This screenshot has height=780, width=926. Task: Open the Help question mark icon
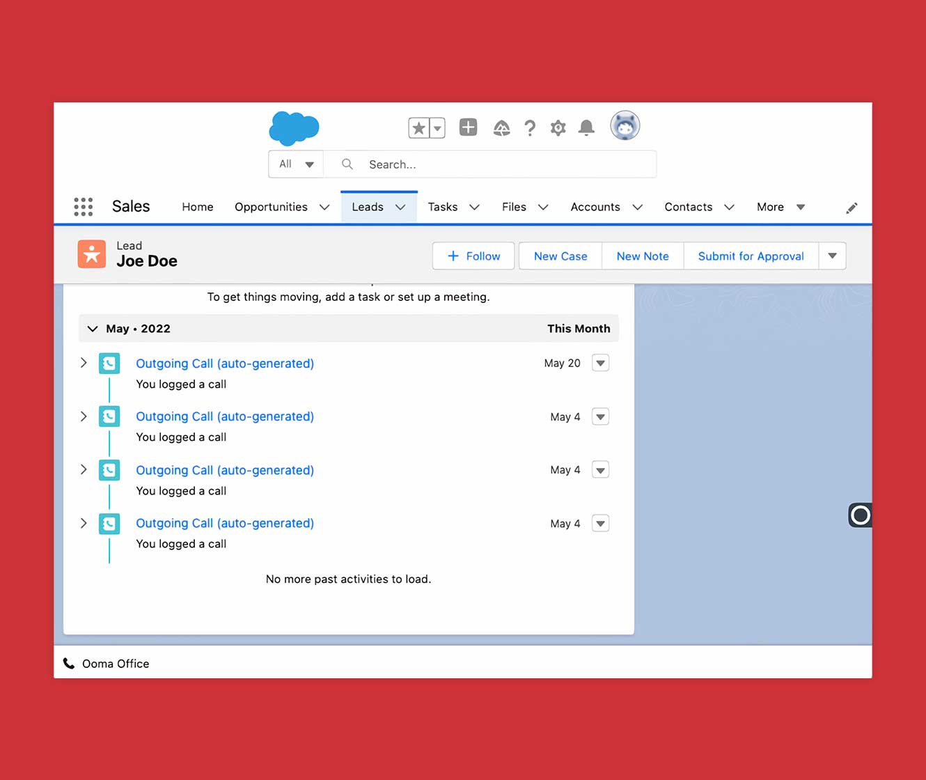(x=530, y=128)
